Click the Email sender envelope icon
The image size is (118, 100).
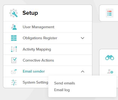[14, 72]
